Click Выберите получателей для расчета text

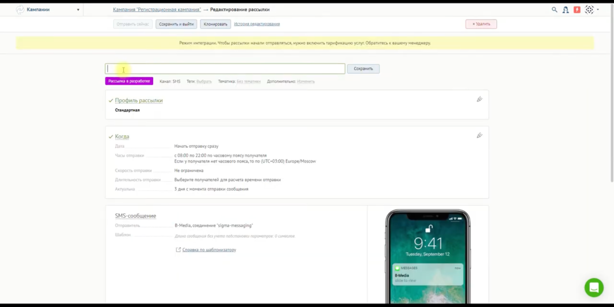(227, 180)
